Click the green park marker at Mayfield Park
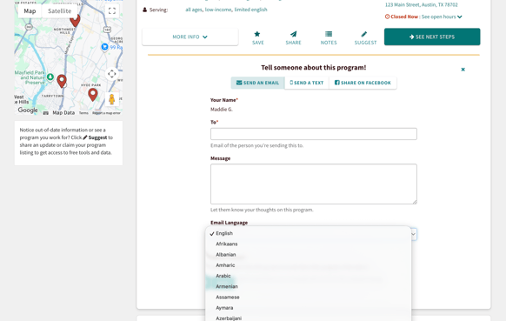The width and height of the screenshot is (506, 321). coord(50,77)
